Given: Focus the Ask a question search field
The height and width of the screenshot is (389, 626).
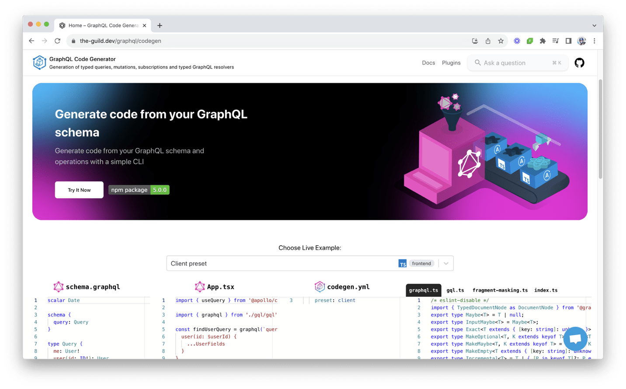Looking at the screenshot, I should (x=518, y=63).
